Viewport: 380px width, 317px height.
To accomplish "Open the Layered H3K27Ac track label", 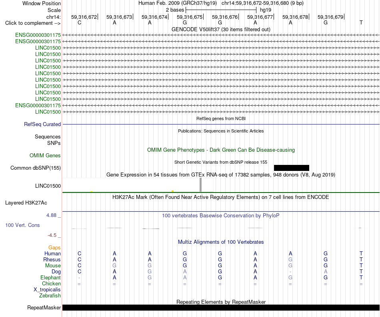I will click(x=26, y=203).
